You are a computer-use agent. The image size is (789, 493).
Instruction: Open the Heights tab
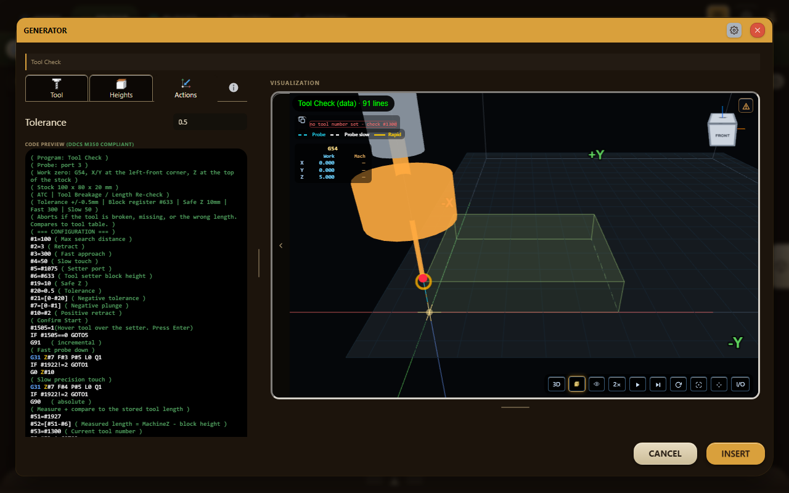121,88
